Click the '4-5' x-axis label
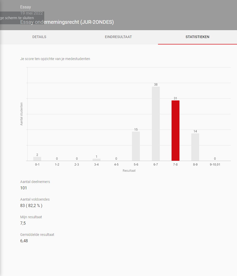This screenshot has width=237, height=276. click(x=116, y=165)
